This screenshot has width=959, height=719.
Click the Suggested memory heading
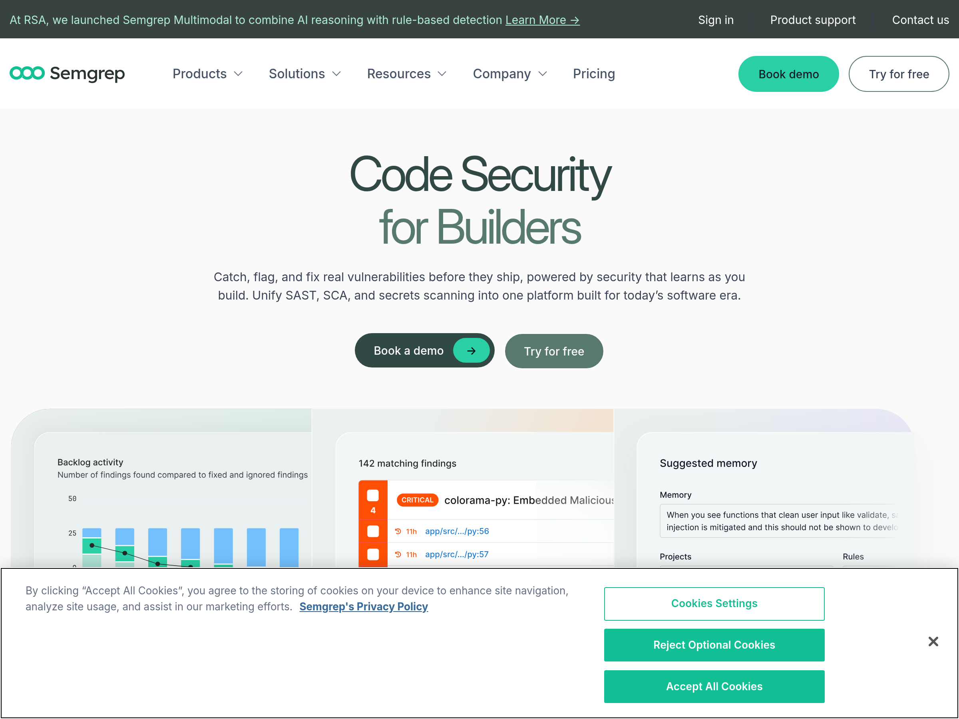coord(708,463)
